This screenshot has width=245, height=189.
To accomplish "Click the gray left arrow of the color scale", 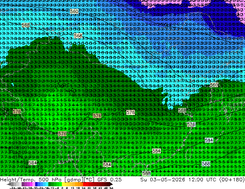I will point(9,184).
